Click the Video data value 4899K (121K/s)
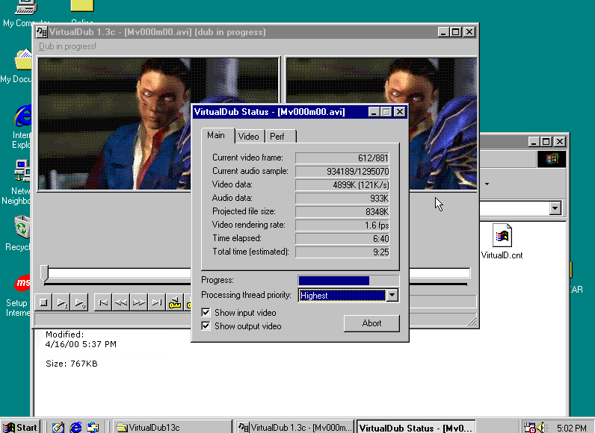The image size is (595, 433). pos(342,185)
